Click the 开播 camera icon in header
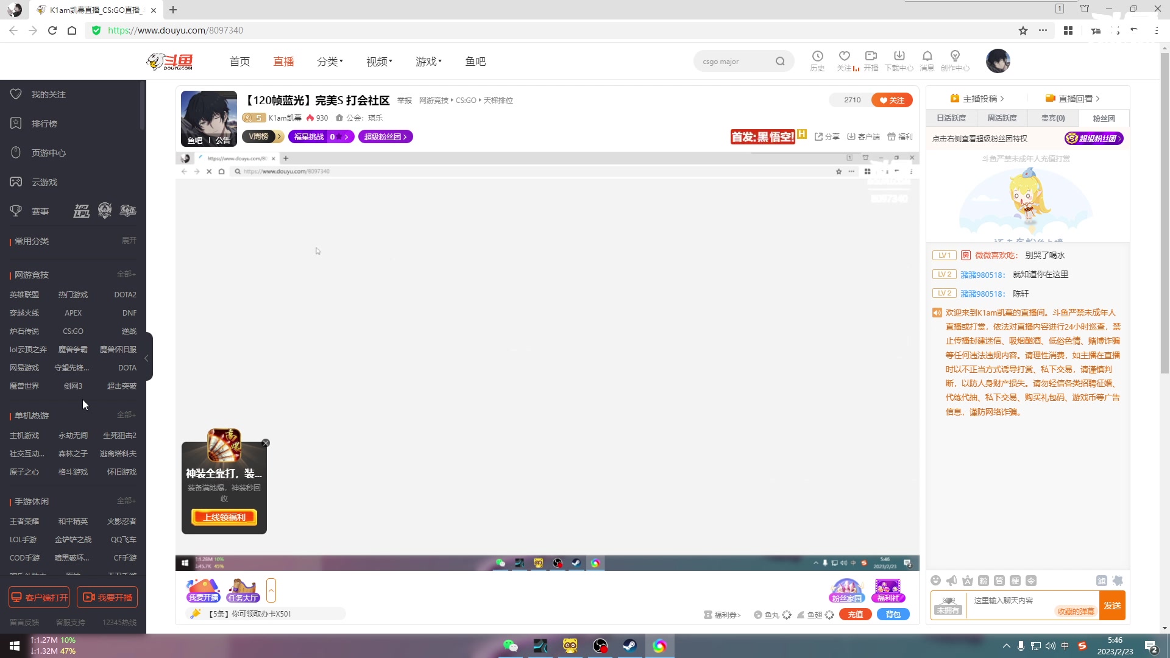The width and height of the screenshot is (1170, 658). point(871,61)
